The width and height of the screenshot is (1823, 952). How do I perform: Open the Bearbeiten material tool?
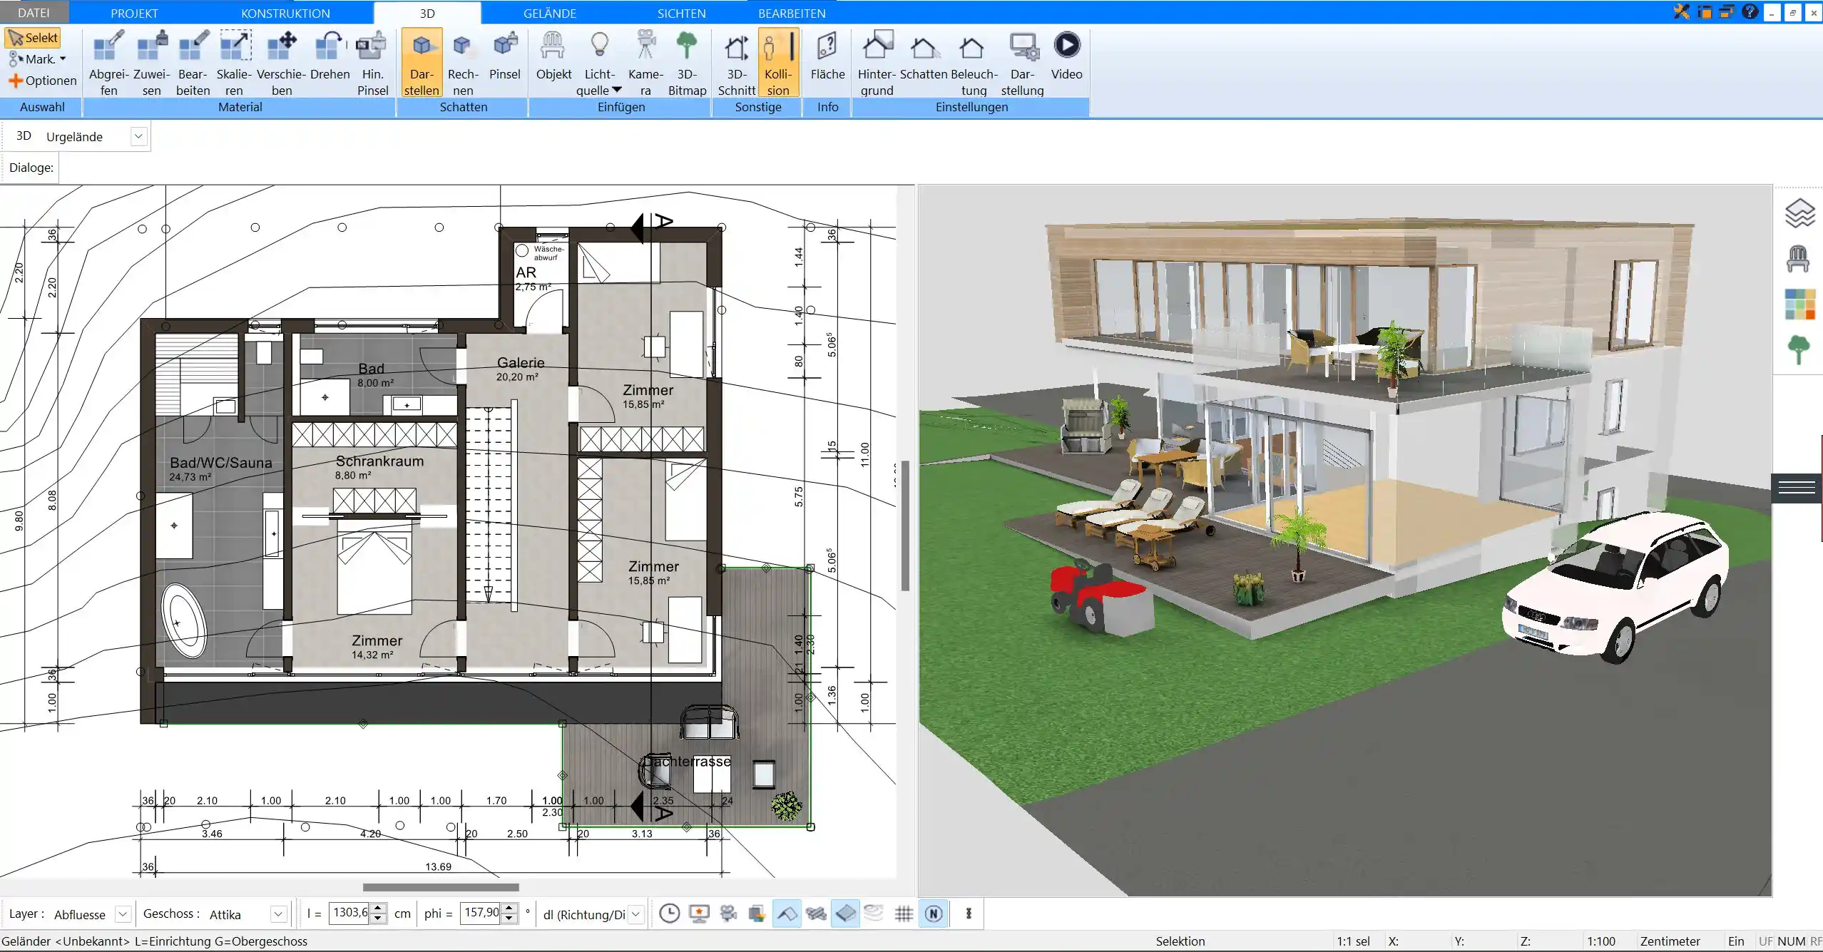[x=193, y=63]
